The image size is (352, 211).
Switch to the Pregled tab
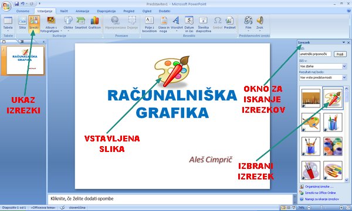click(x=129, y=11)
